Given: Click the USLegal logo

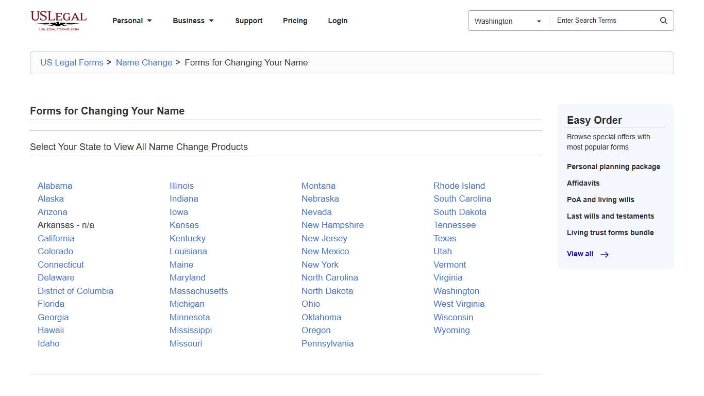Looking at the screenshot, I should 58,21.
